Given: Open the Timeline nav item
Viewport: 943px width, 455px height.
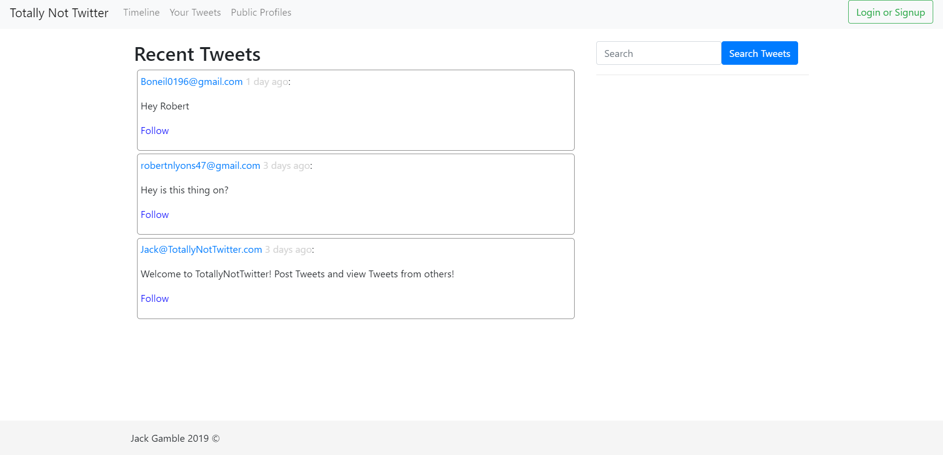Looking at the screenshot, I should 141,12.
